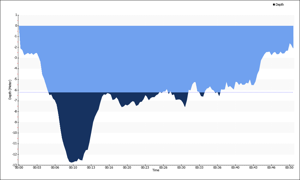Click the -10 depth axis label
This screenshot has height=180, width=300.
15,133
